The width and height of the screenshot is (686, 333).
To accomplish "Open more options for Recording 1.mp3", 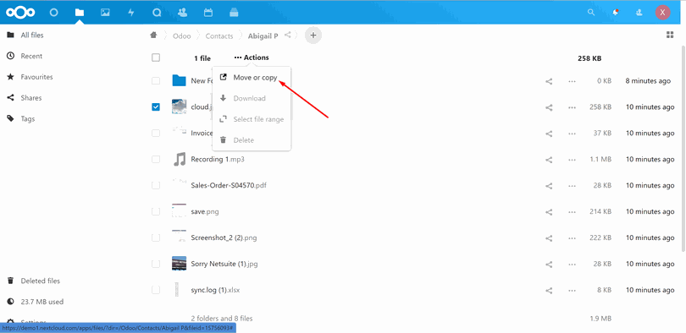I will tap(572, 160).
